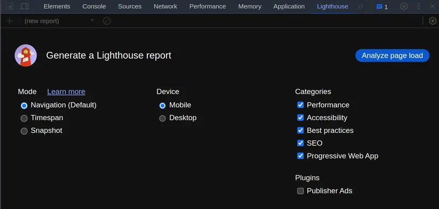The image size is (439, 209).
Task: Open the Learn more link
Action: 66,92
